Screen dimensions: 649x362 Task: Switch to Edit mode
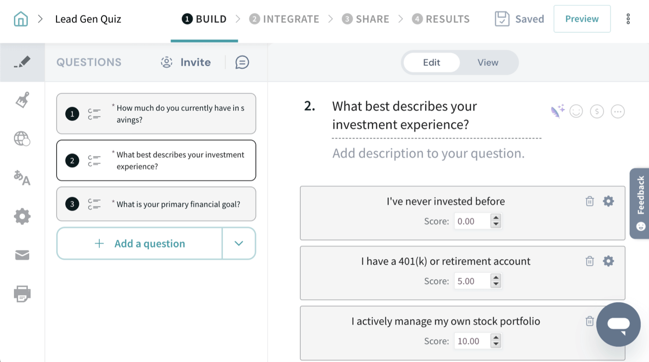(x=432, y=62)
